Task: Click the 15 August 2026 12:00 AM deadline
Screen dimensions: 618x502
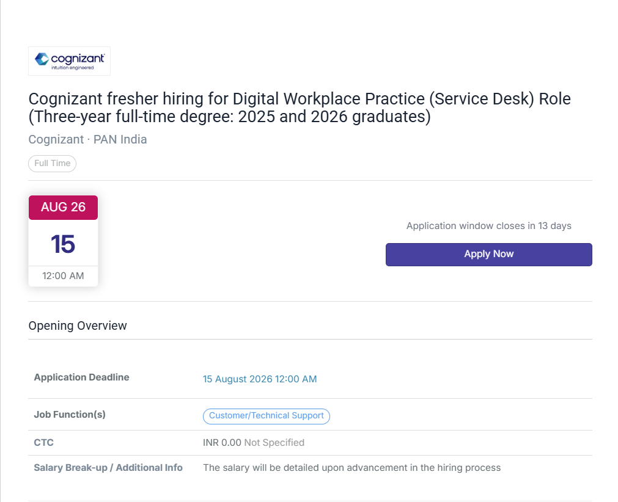Action: (x=260, y=379)
